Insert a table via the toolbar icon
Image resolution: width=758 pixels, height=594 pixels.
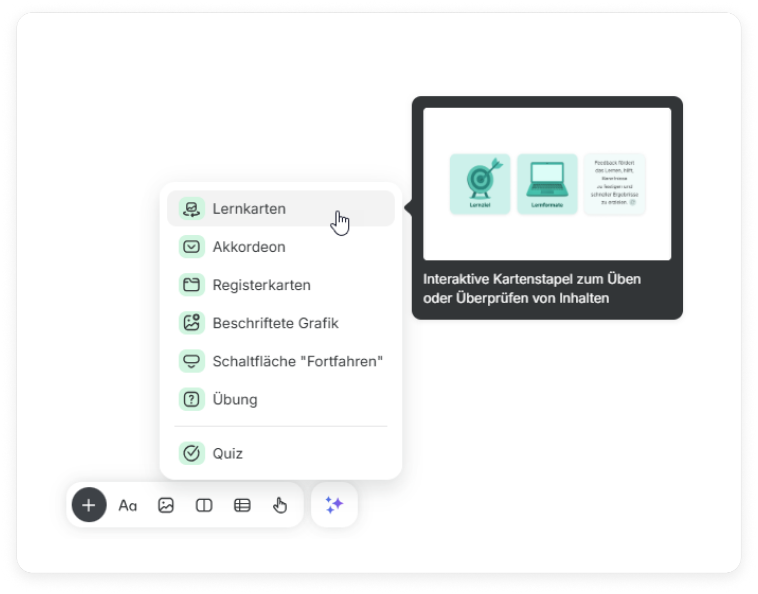[x=242, y=506]
